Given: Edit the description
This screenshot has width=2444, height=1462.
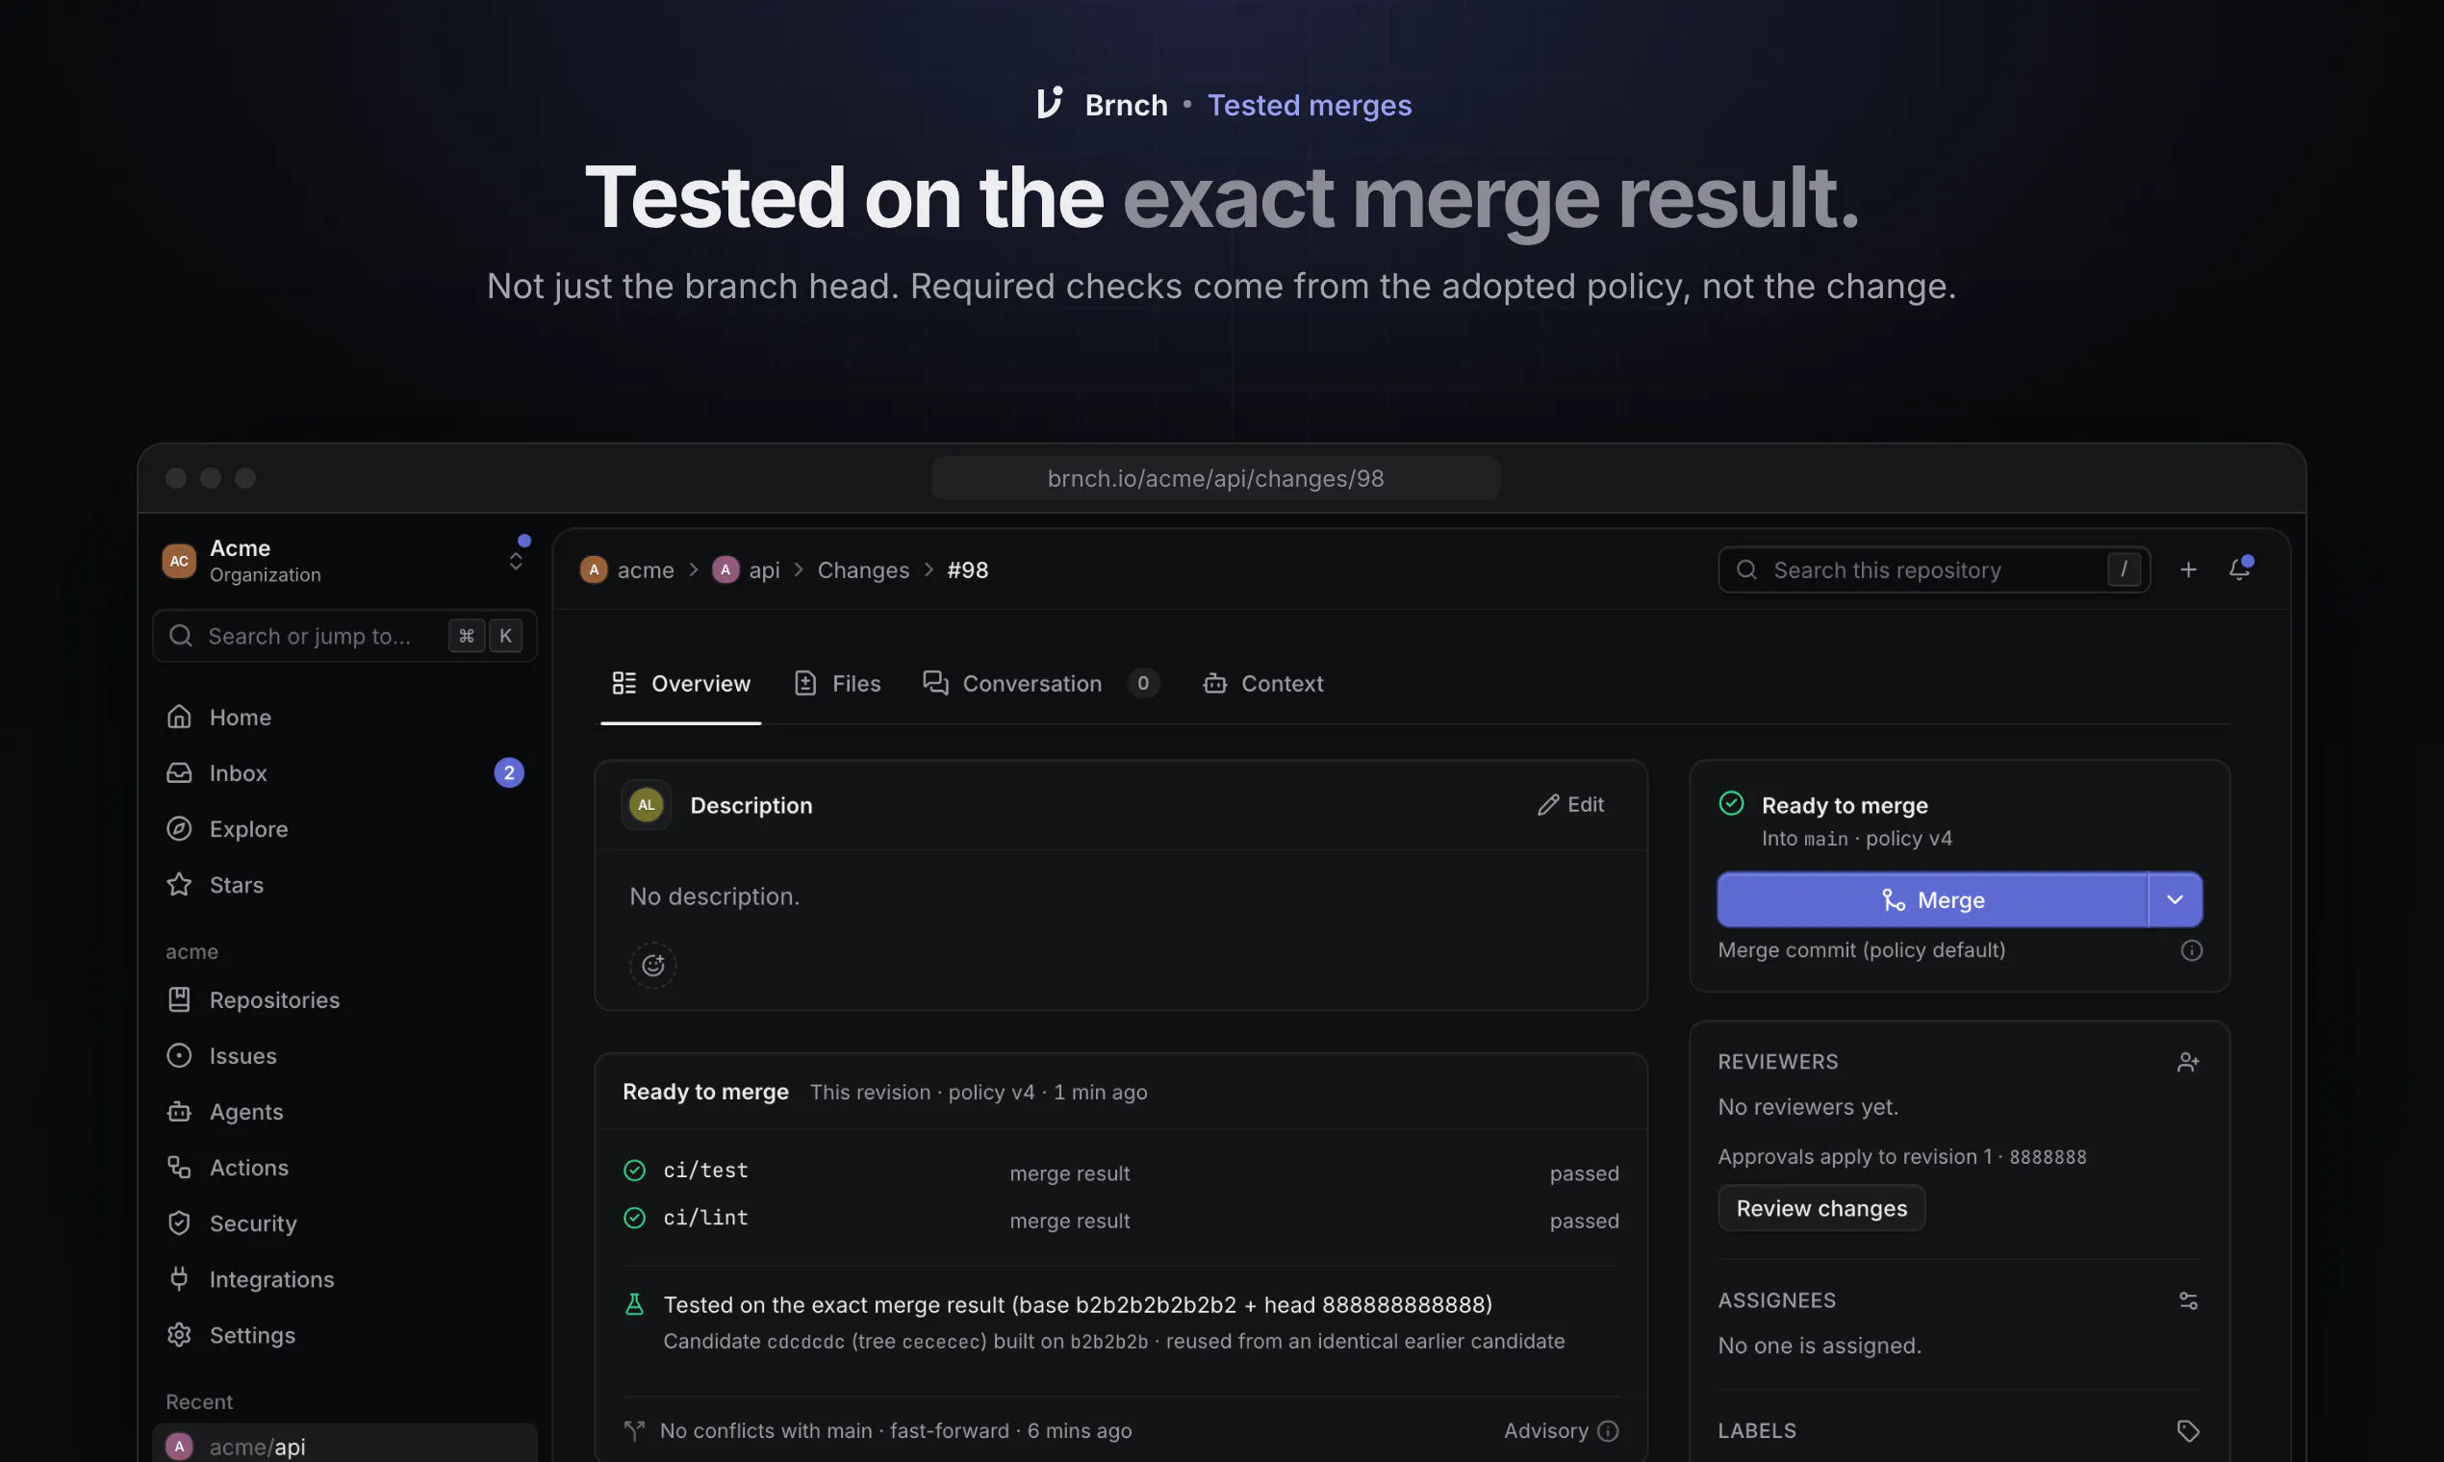Looking at the screenshot, I should 1571,805.
